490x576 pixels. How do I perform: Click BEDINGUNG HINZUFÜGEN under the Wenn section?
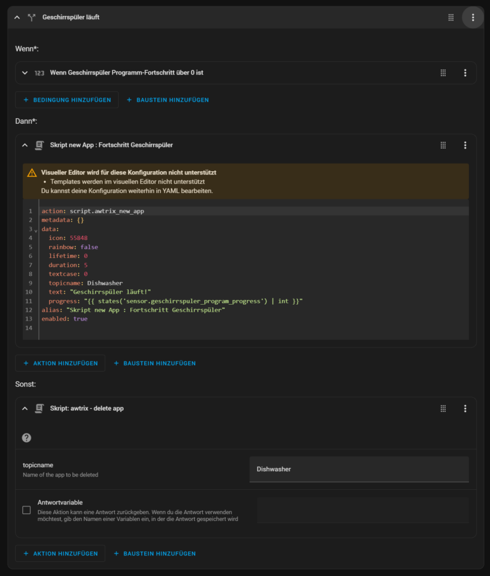point(66,100)
